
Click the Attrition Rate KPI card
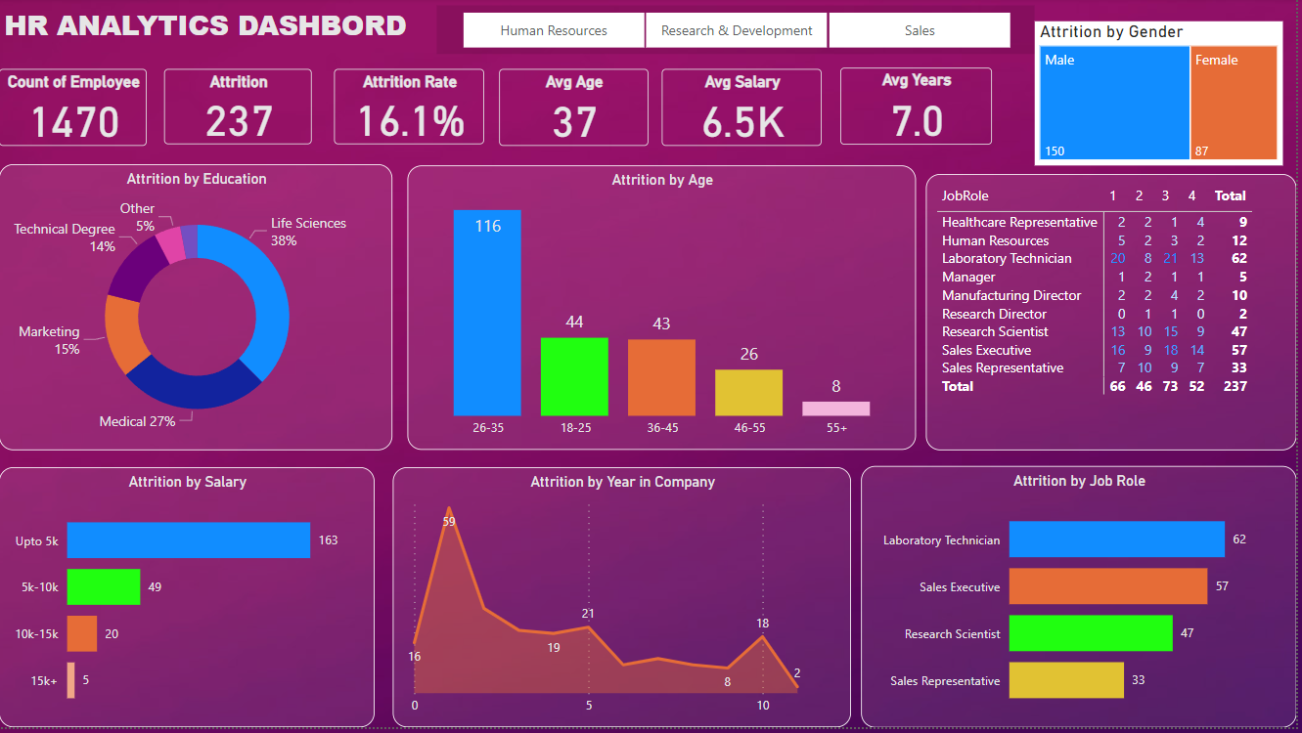409,107
